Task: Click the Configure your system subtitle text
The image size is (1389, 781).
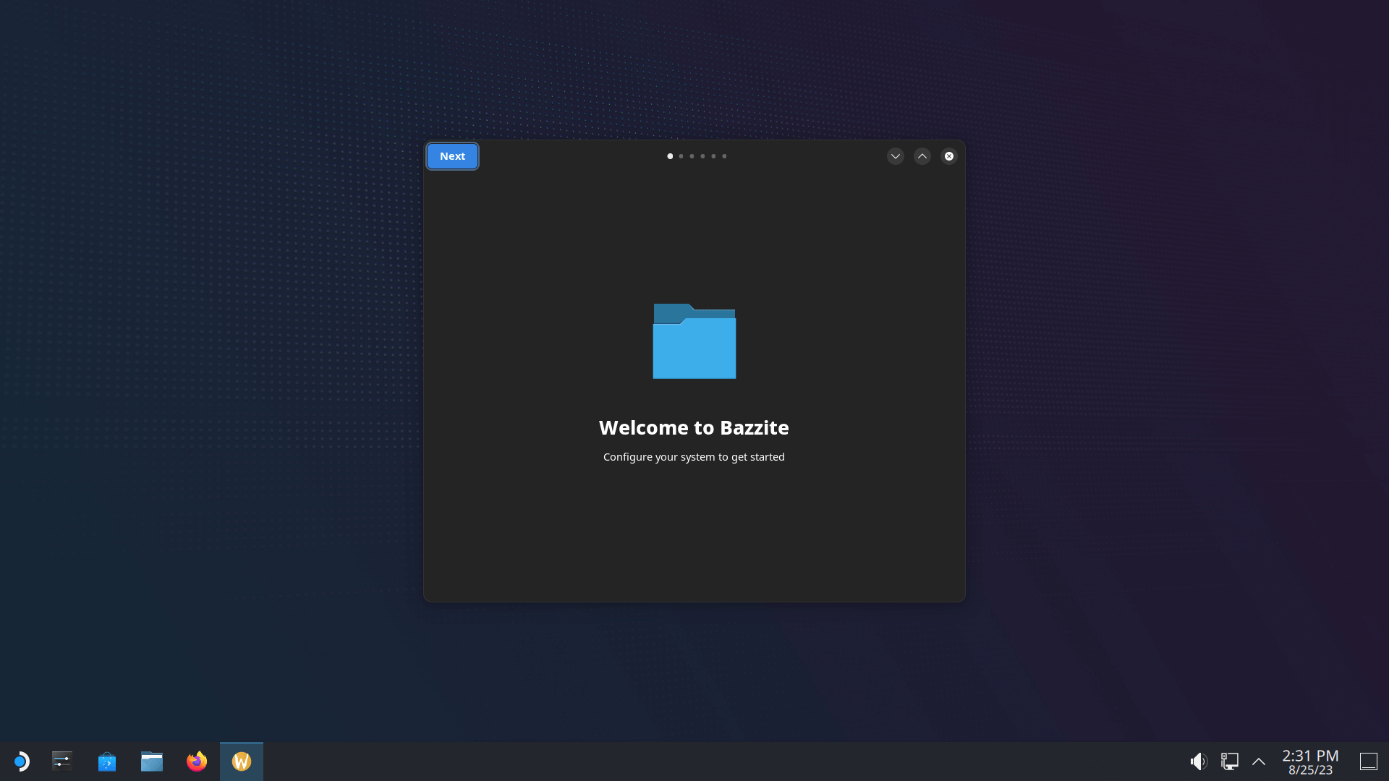Action: point(694,456)
